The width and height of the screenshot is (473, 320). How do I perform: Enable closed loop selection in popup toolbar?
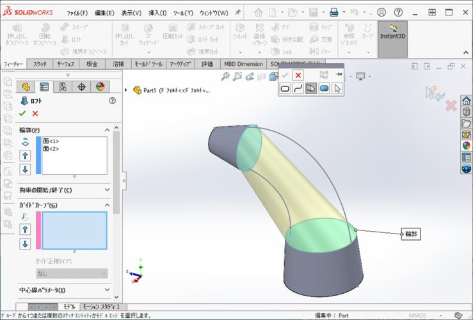click(285, 89)
